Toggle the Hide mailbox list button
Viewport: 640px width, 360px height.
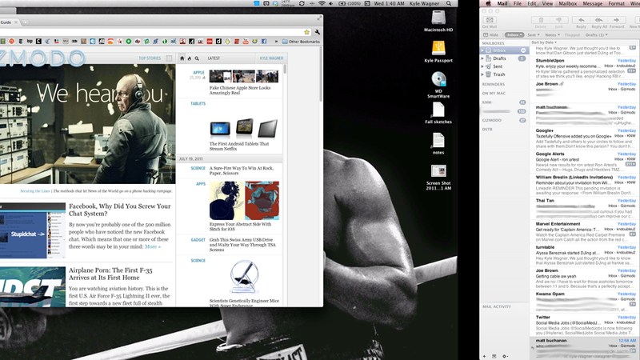coord(491,34)
